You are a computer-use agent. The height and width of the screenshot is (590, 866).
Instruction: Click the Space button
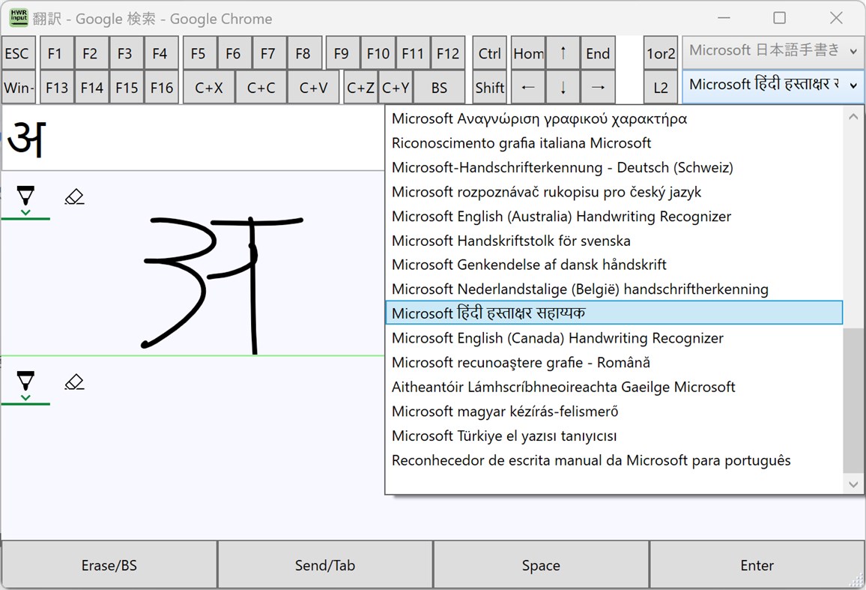[541, 565]
